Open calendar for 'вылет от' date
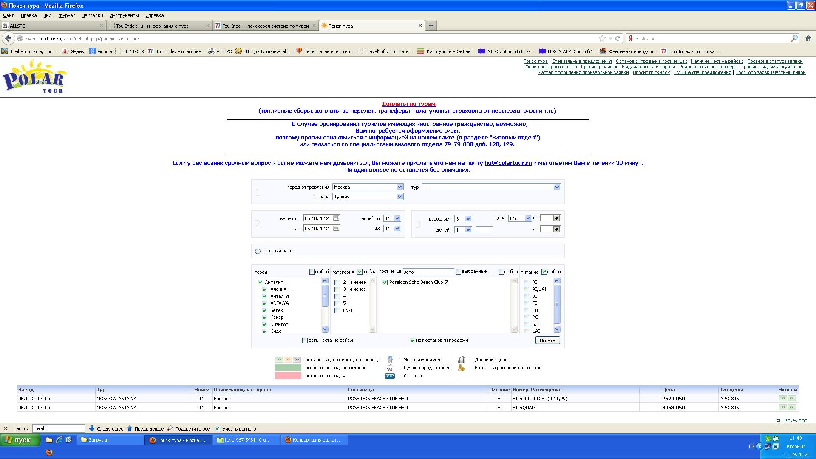816x459 pixels. click(x=336, y=218)
